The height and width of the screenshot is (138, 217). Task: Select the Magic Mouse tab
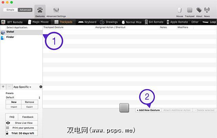pos(38,22)
